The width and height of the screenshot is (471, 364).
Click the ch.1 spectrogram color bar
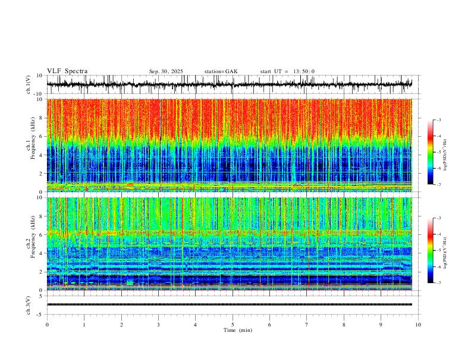pos(431,152)
